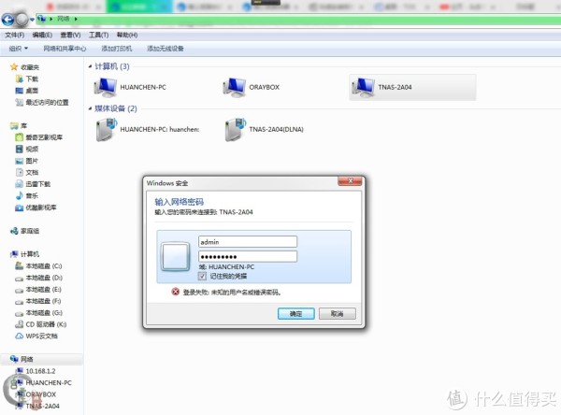Select the Computer node in sidebar
The image size is (561, 415).
[24, 254]
